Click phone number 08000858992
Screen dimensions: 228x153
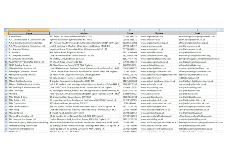tap(130, 65)
